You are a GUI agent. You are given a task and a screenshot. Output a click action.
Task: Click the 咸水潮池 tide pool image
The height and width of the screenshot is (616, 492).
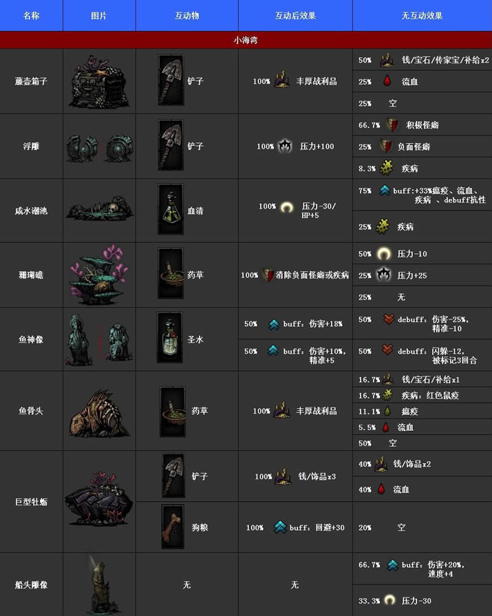99,209
